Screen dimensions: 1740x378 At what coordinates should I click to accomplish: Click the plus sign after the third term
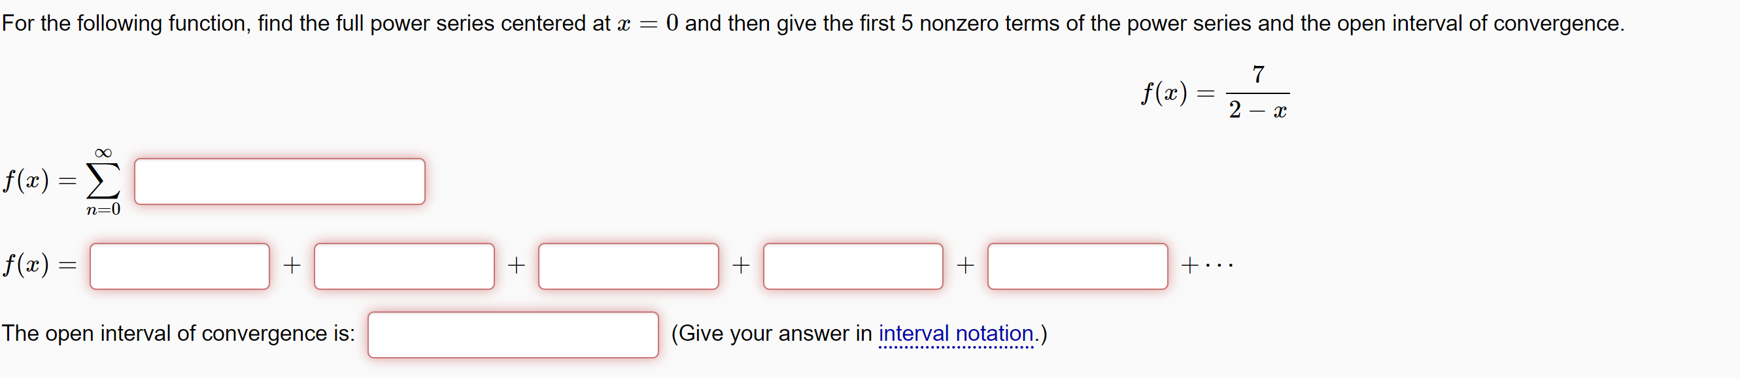click(x=740, y=266)
